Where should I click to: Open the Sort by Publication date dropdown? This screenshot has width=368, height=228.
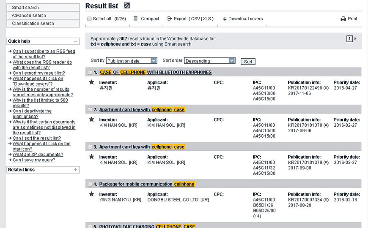click(x=132, y=61)
